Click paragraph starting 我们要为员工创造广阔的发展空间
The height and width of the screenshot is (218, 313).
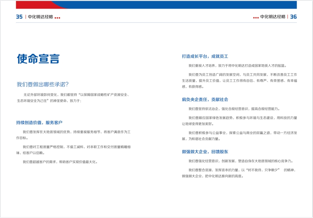point(239,80)
